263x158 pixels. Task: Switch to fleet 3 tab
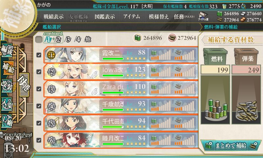68,39
